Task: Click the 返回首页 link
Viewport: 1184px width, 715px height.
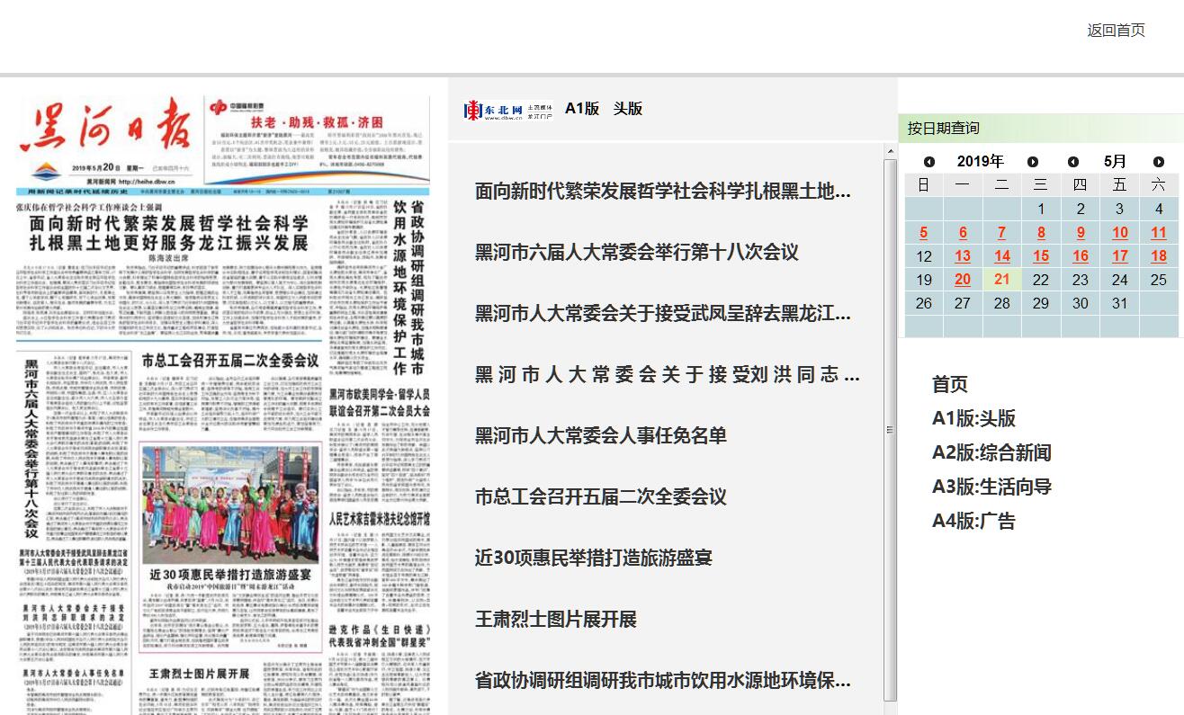Action: (1116, 31)
